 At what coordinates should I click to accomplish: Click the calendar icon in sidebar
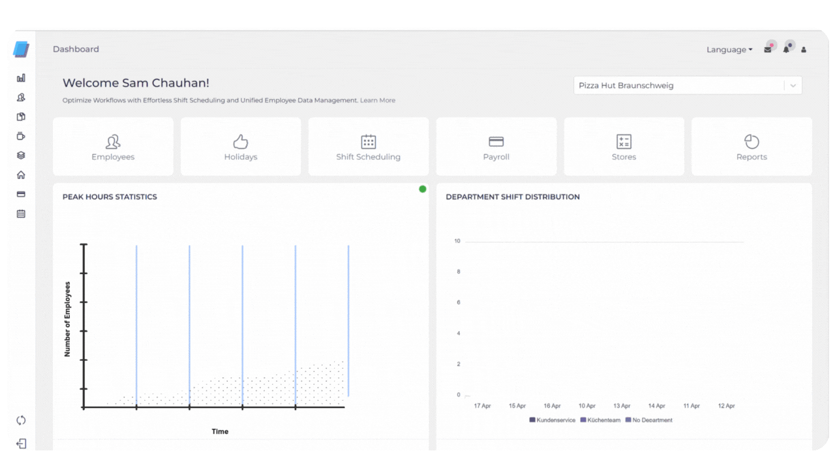tap(21, 213)
